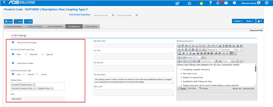Image resolution: width=273 pixels, height=107 pixels.
Task: Apply strikethrough formatting in the editor
Action: (x=194, y=53)
